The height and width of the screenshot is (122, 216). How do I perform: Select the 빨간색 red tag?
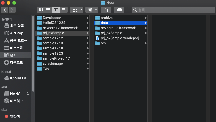pyautogui.click(x=15, y=116)
